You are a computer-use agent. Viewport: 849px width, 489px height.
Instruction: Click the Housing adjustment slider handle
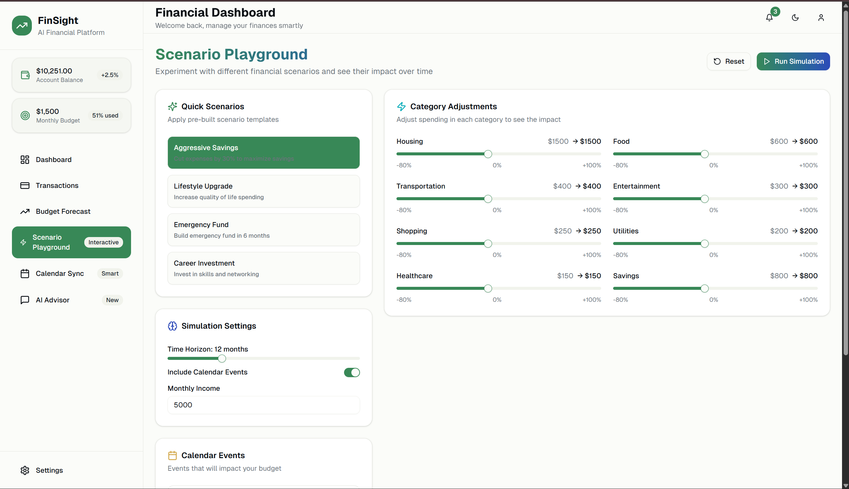(488, 154)
